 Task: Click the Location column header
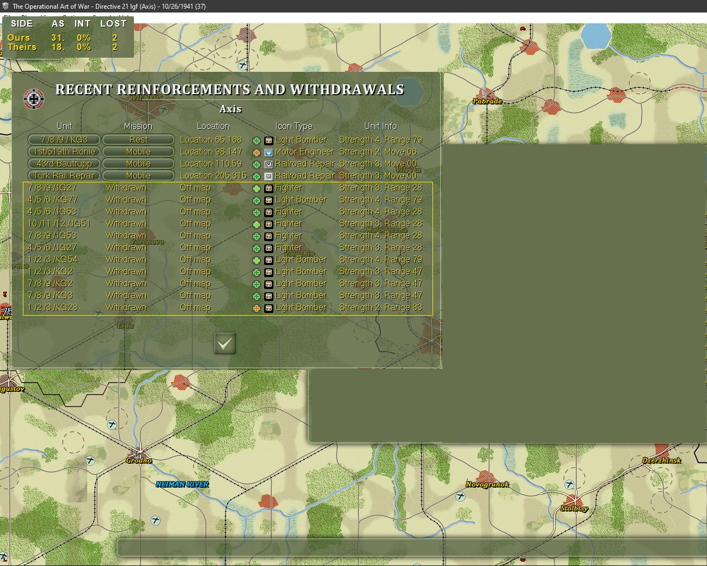tap(213, 126)
